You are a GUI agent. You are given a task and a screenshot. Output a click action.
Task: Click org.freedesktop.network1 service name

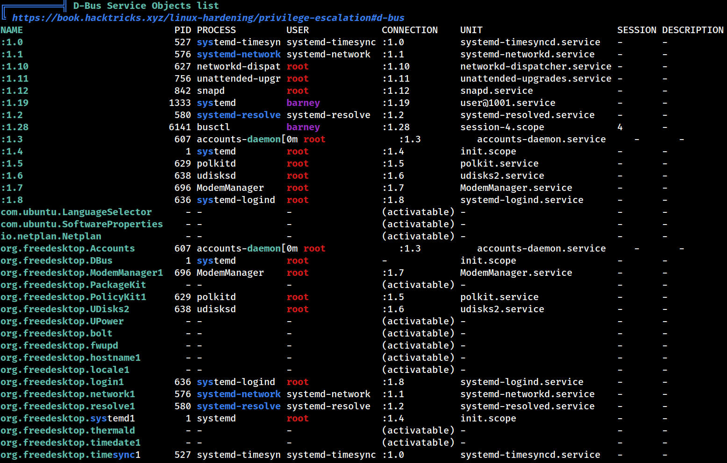(x=68, y=394)
